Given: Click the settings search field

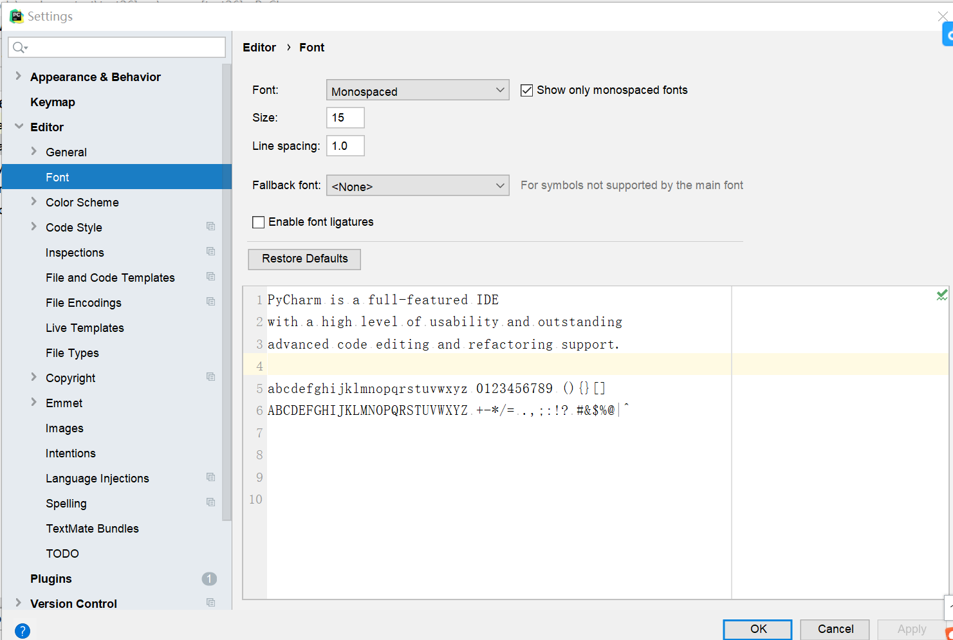Looking at the screenshot, I should [x=117, y=47].
